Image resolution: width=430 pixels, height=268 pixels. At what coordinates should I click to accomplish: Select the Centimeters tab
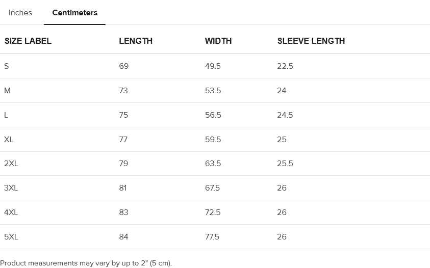[74, 13]
